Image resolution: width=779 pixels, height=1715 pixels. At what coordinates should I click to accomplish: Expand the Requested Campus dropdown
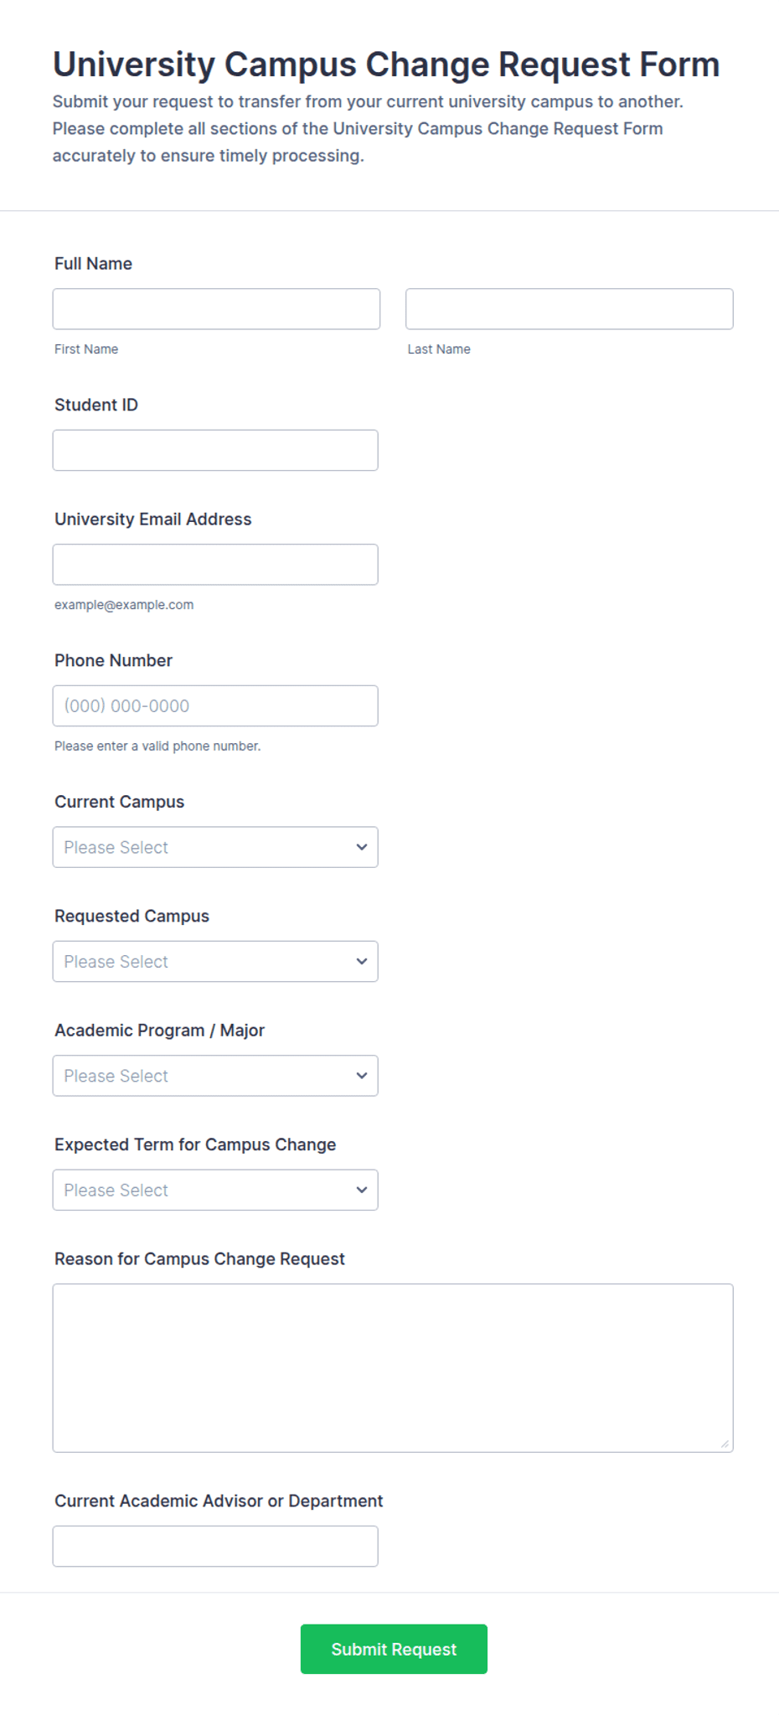click(215, 961)
